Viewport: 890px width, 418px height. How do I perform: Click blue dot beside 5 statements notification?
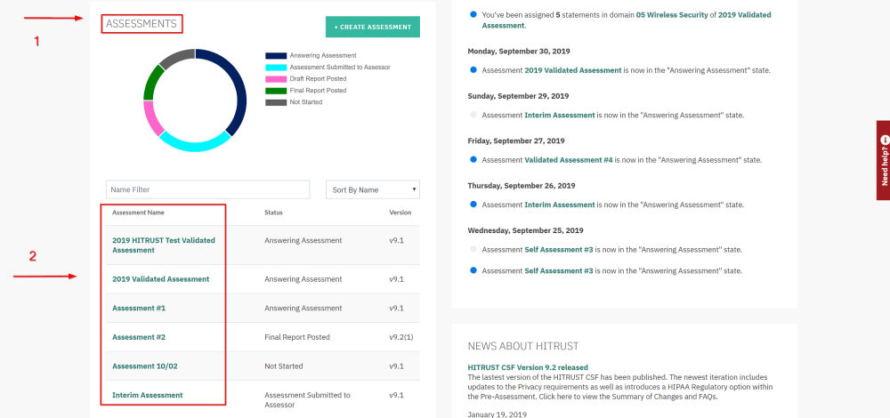click(x=473, y=14)
